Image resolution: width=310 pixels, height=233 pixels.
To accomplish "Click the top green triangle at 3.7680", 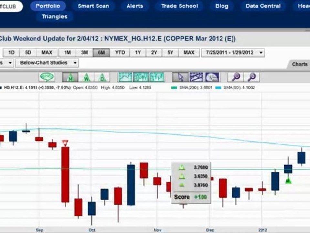I will pyautogui.click(x=182, y=168).
